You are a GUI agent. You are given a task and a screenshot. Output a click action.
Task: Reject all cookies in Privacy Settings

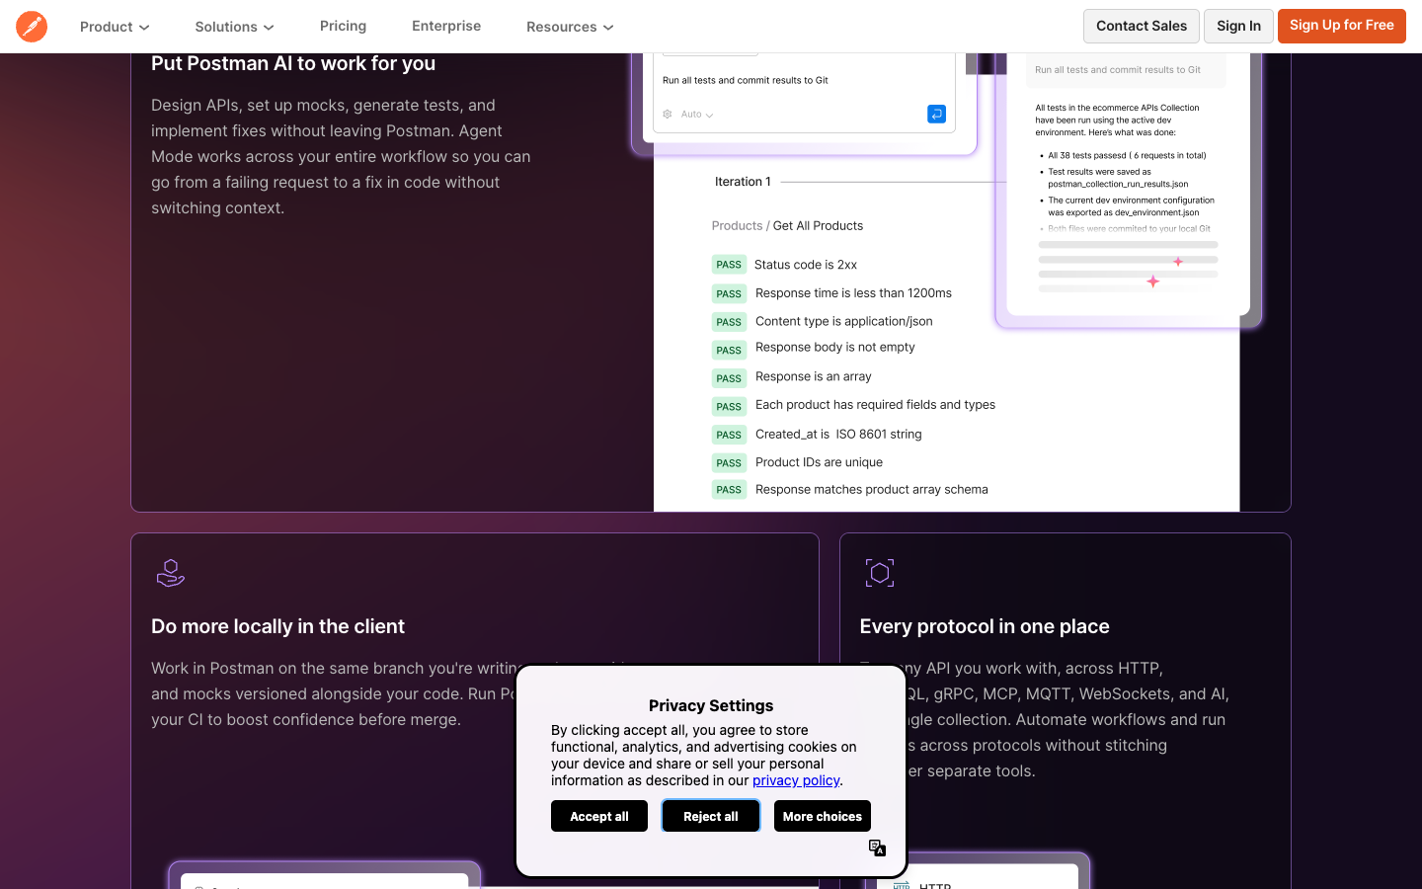[711, 816]
